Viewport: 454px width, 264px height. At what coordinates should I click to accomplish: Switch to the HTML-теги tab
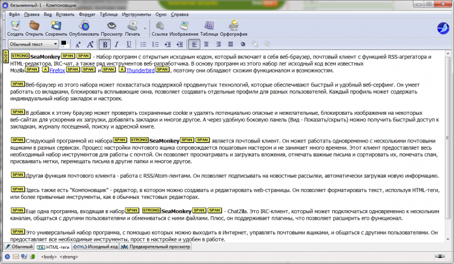(53, 247)
